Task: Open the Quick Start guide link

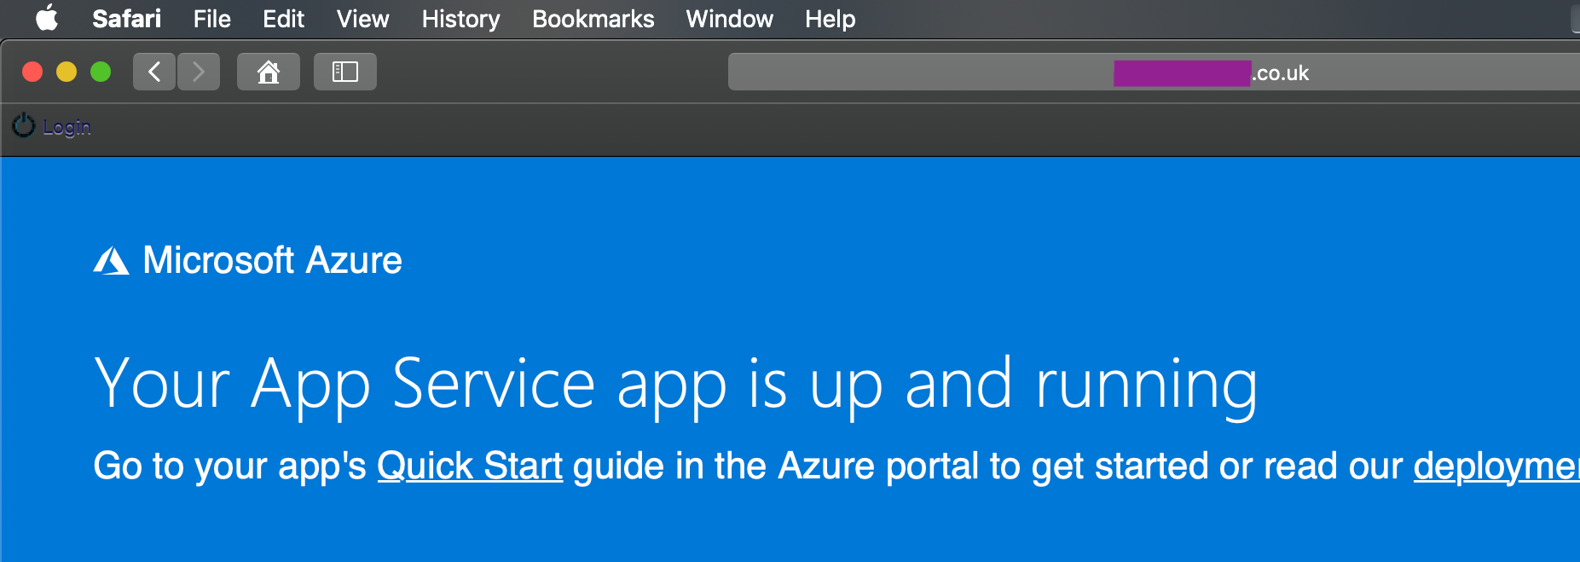Action: coord(470,466)
